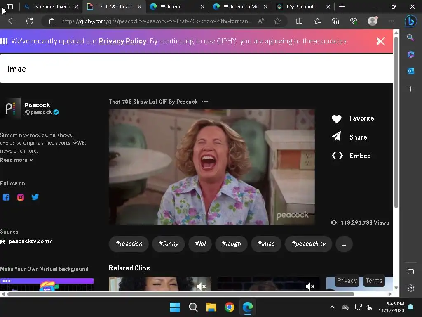
Task: Open Microsoft 365 sidebar app
Action: (410, 54)
